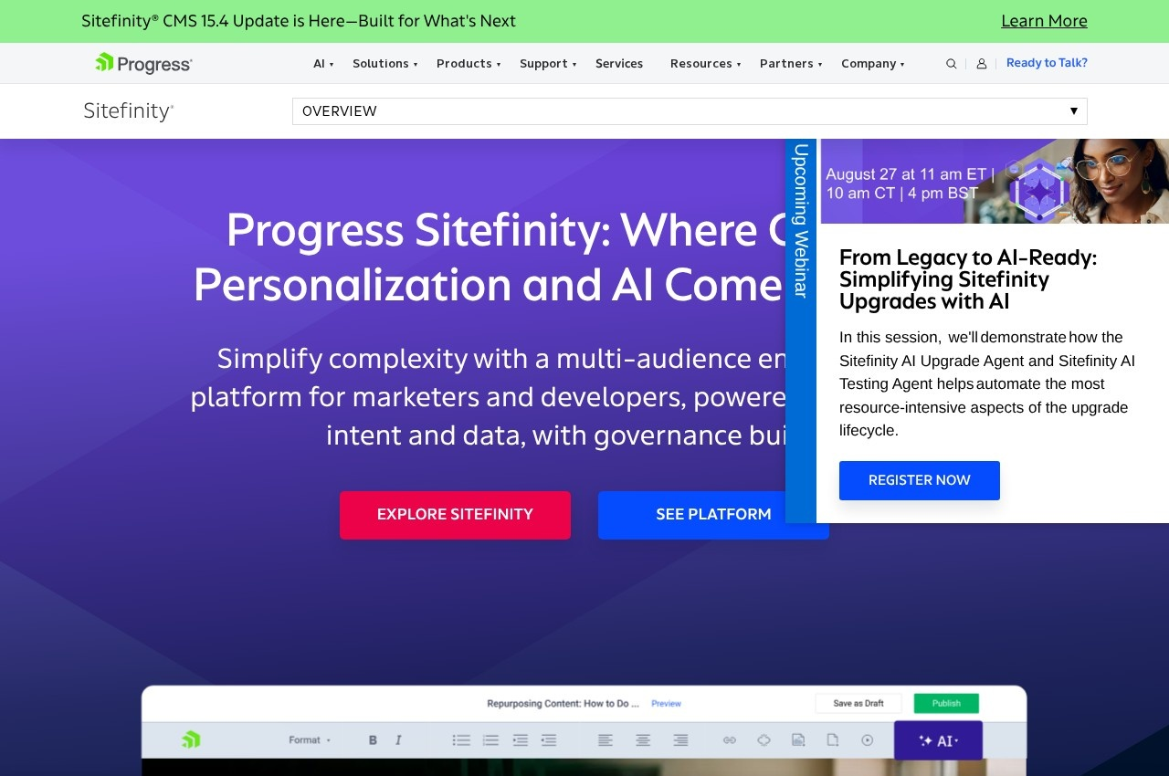Click the bulleted list icon in editor
The height and width of the screenshot is (776, 1169).
click(x=461, y=740)
